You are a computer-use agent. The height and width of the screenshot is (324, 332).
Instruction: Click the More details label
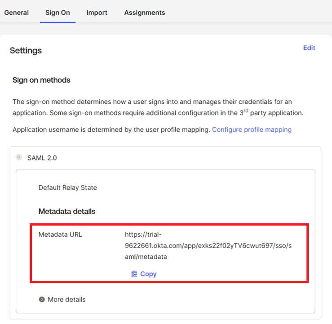66,299
